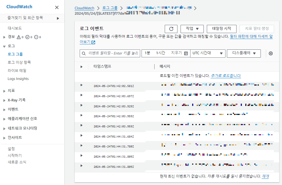
Task: Click the 타임스탬프 column header
Action: click(x=102, y=66)
